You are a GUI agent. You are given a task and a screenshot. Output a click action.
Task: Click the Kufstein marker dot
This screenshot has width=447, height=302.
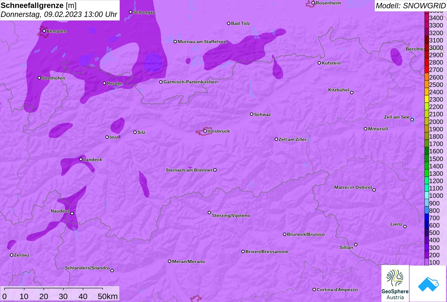coord(319,63)
